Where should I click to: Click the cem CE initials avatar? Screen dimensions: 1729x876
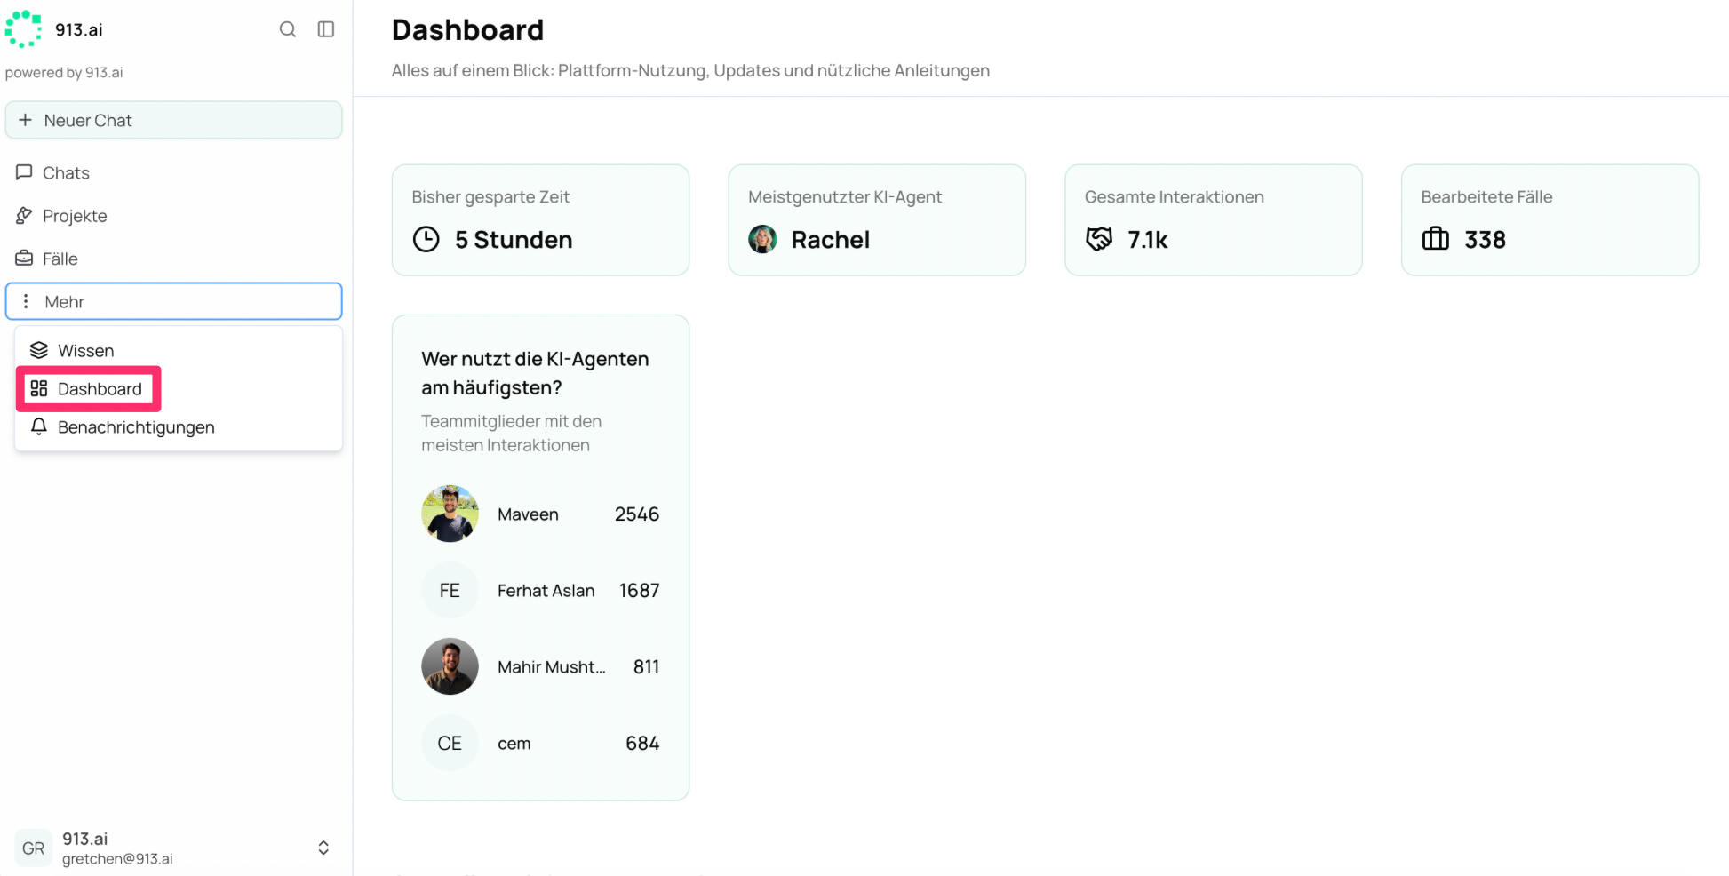pyautogui.click(x=450, y=743)
